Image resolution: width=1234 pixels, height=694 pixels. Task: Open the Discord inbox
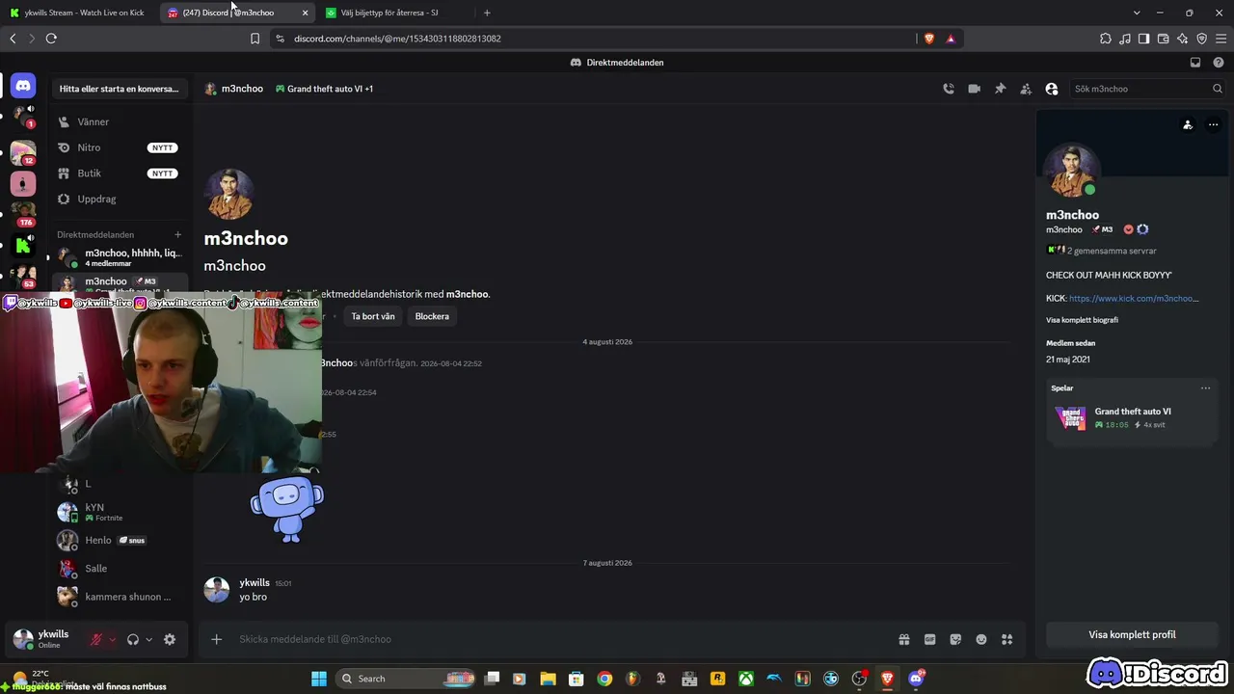[1195, 63]
